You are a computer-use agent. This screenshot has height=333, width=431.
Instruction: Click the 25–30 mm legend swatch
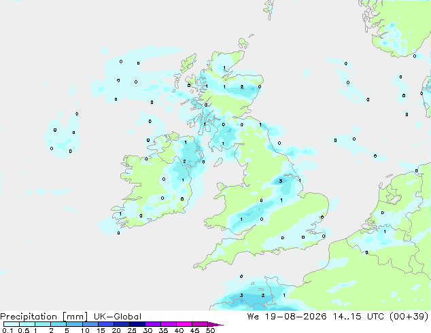pyautogui.click(x=137, y=324)
